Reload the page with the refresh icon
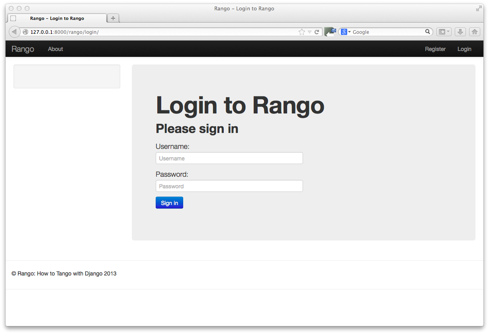 (317, 32)
